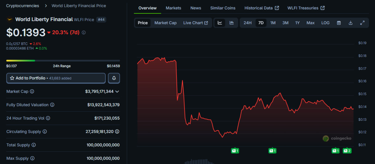This screenshot has width=375, height=164.
Task: Select the 24H time range
Action: 248,23
